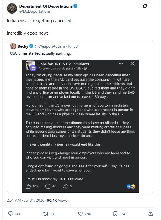Click the Jul 30 date of quoted tweet
The width and height of the screenshot is (161, 220).
click(x=73, y=46)
